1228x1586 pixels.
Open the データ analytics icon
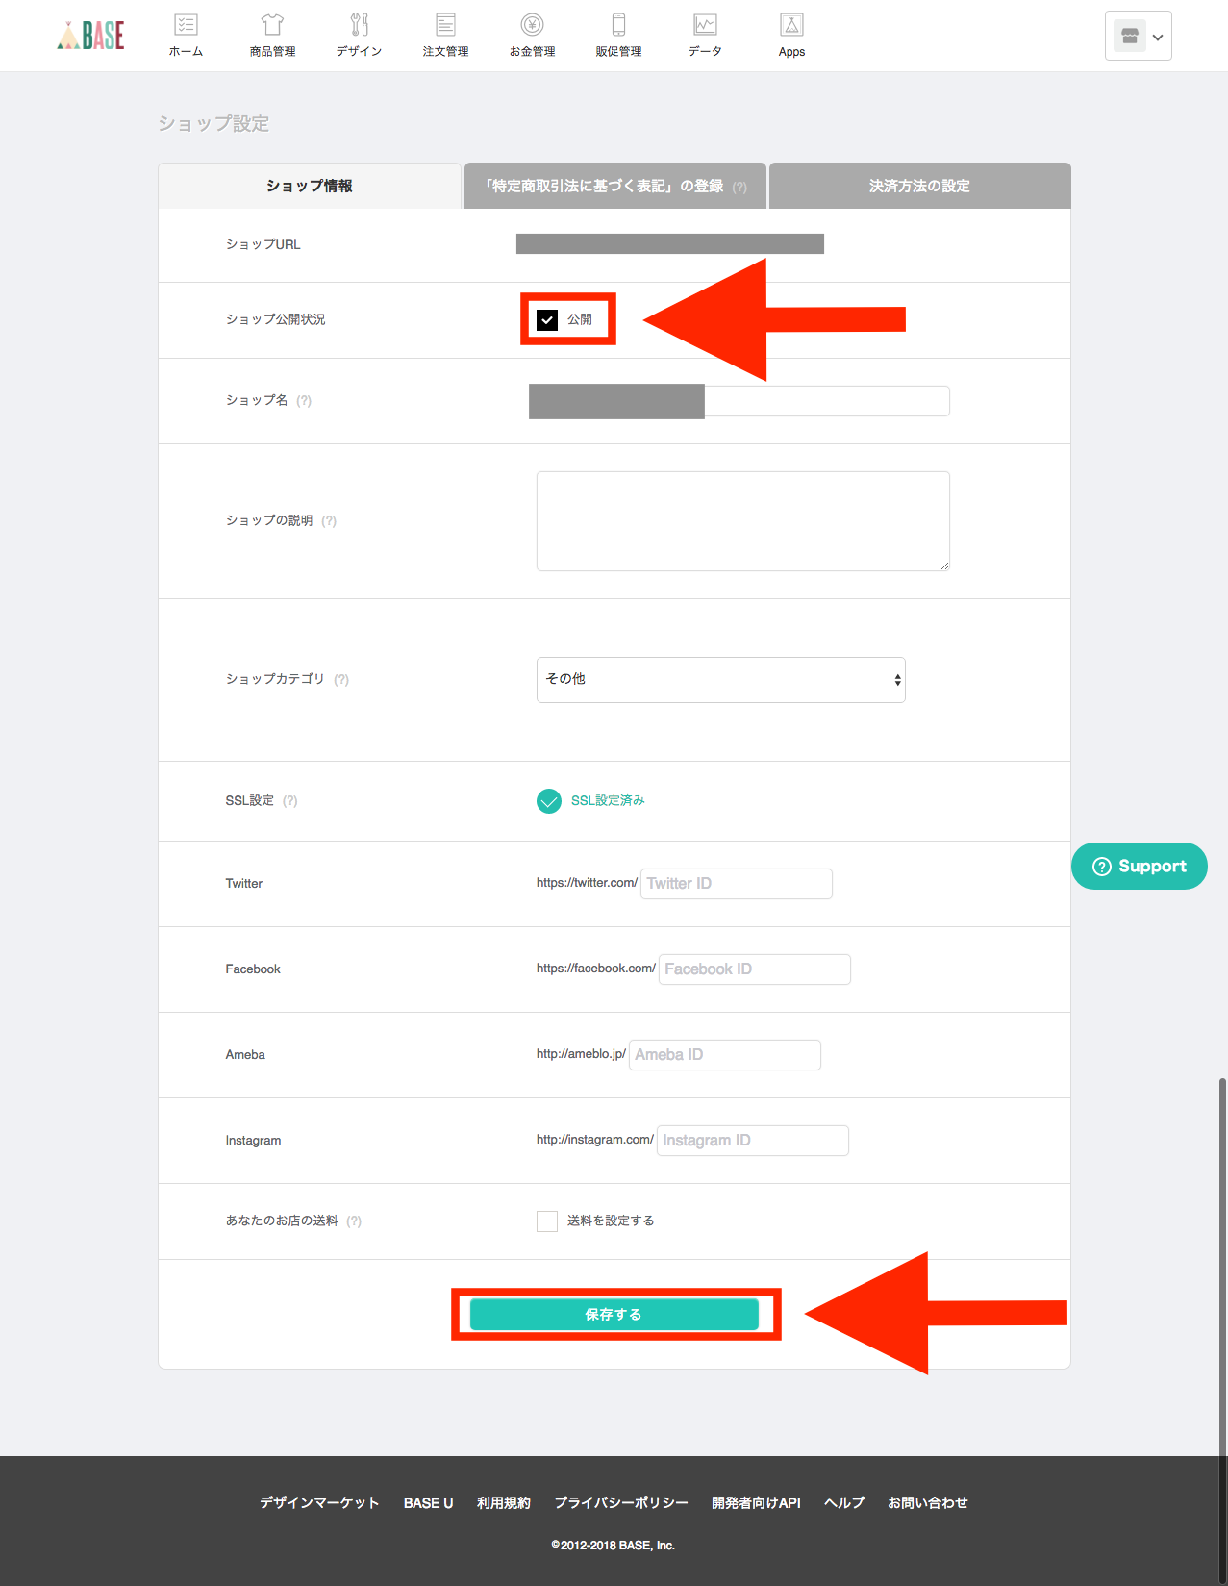[x=705, y=35]
